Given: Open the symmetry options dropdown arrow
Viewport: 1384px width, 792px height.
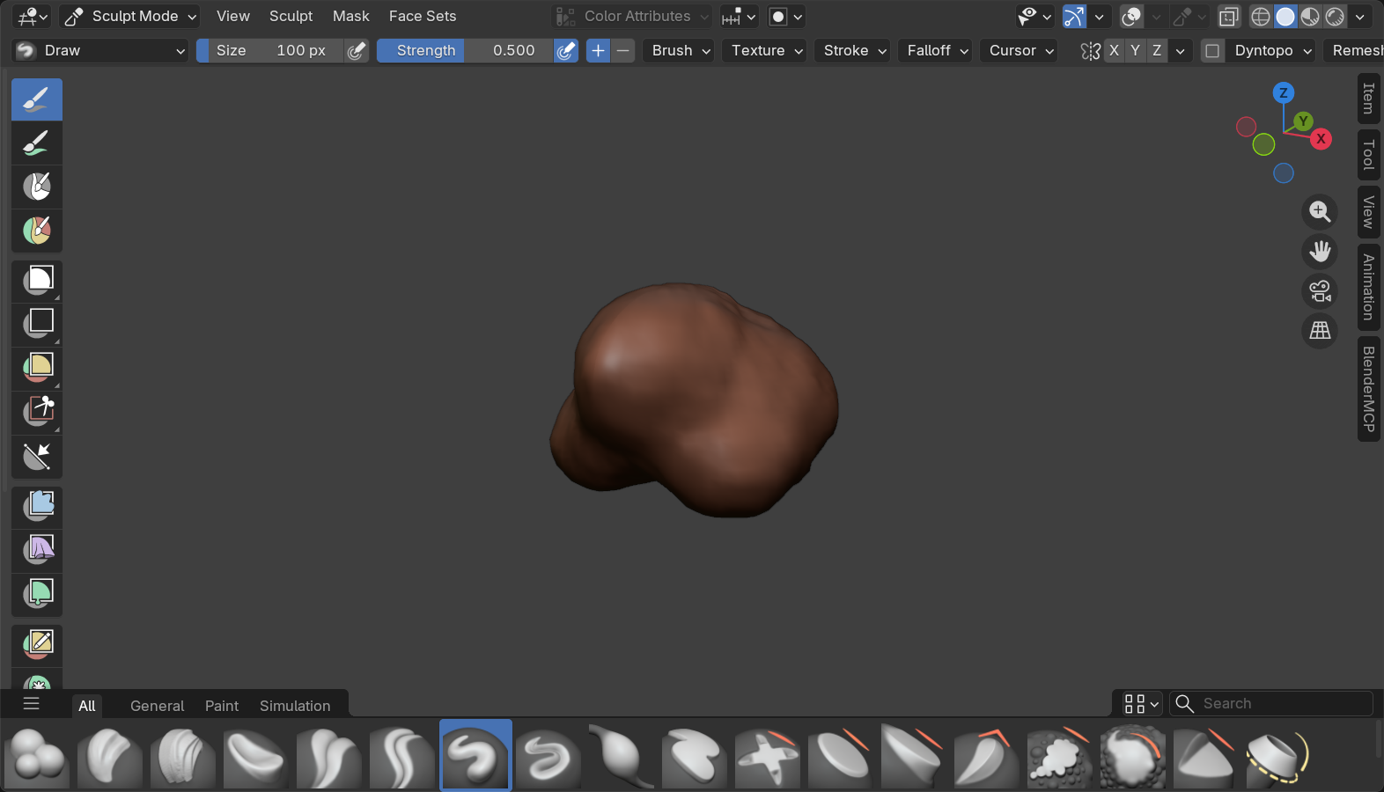Looking at the screenshot, I should (1181, 51).
